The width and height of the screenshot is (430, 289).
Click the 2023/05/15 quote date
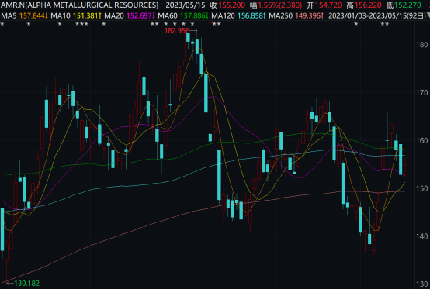coord(186,5)
